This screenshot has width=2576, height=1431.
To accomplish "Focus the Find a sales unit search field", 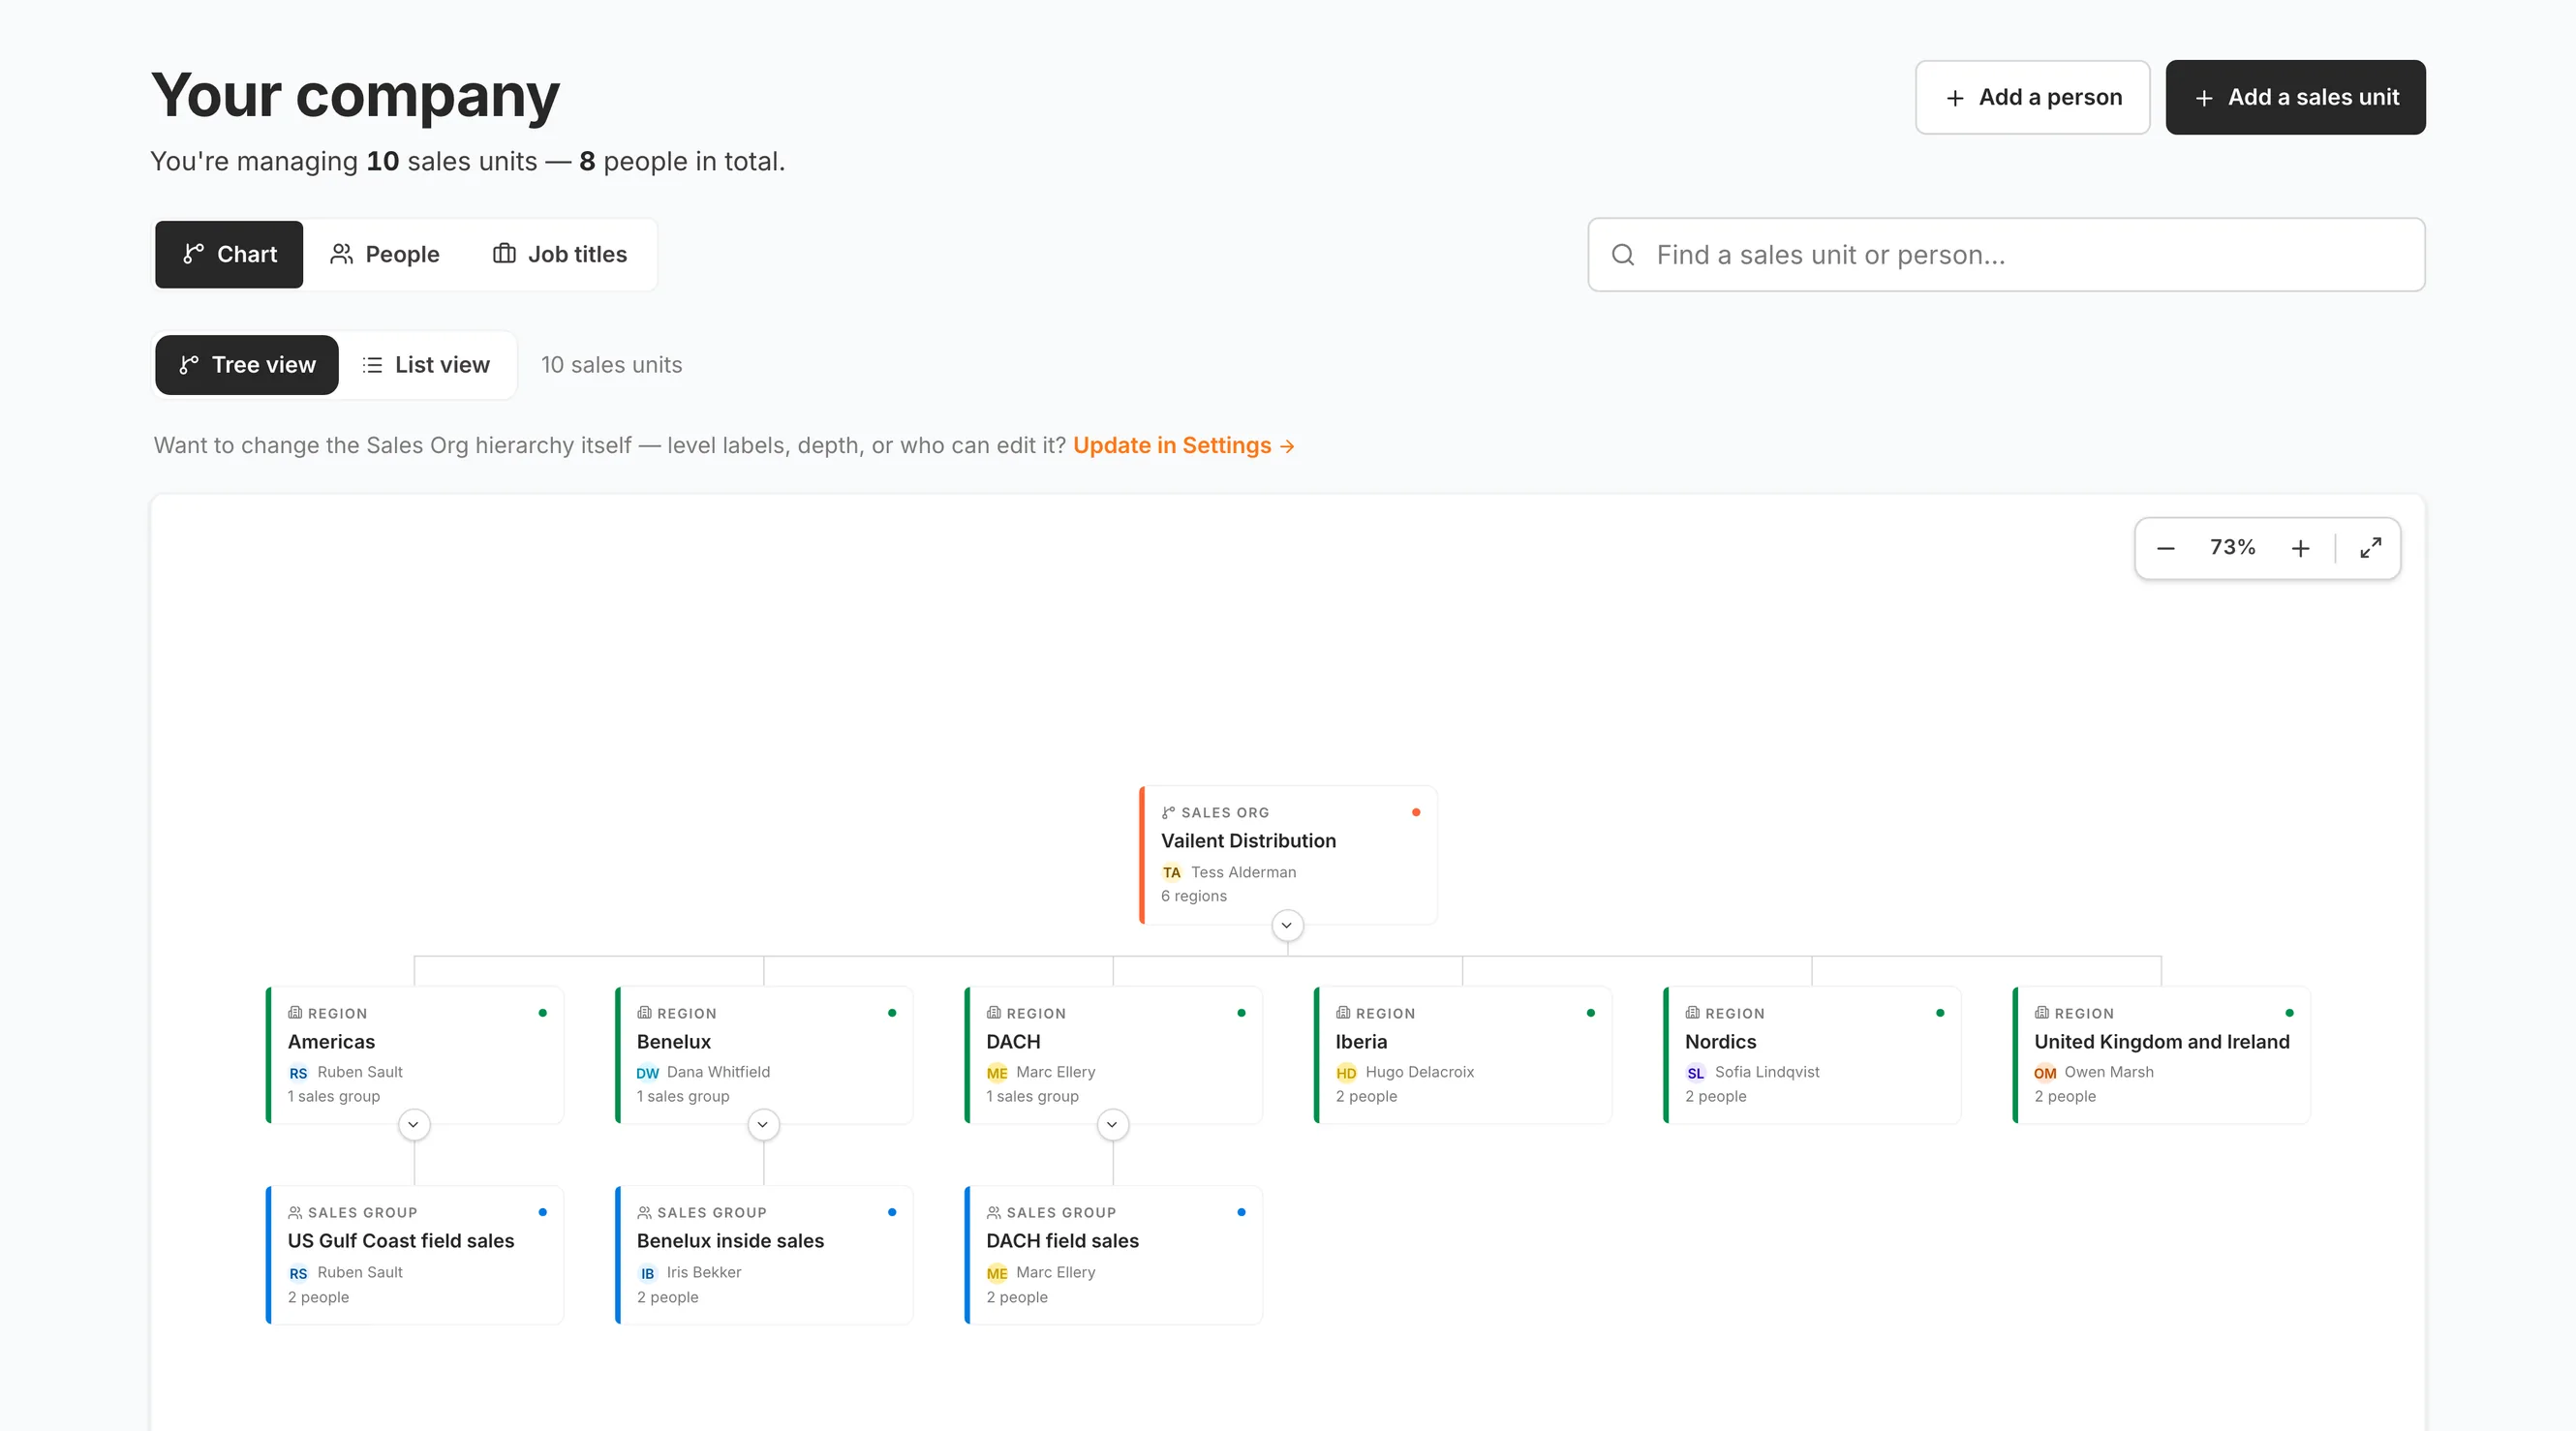I will 2006,255.
